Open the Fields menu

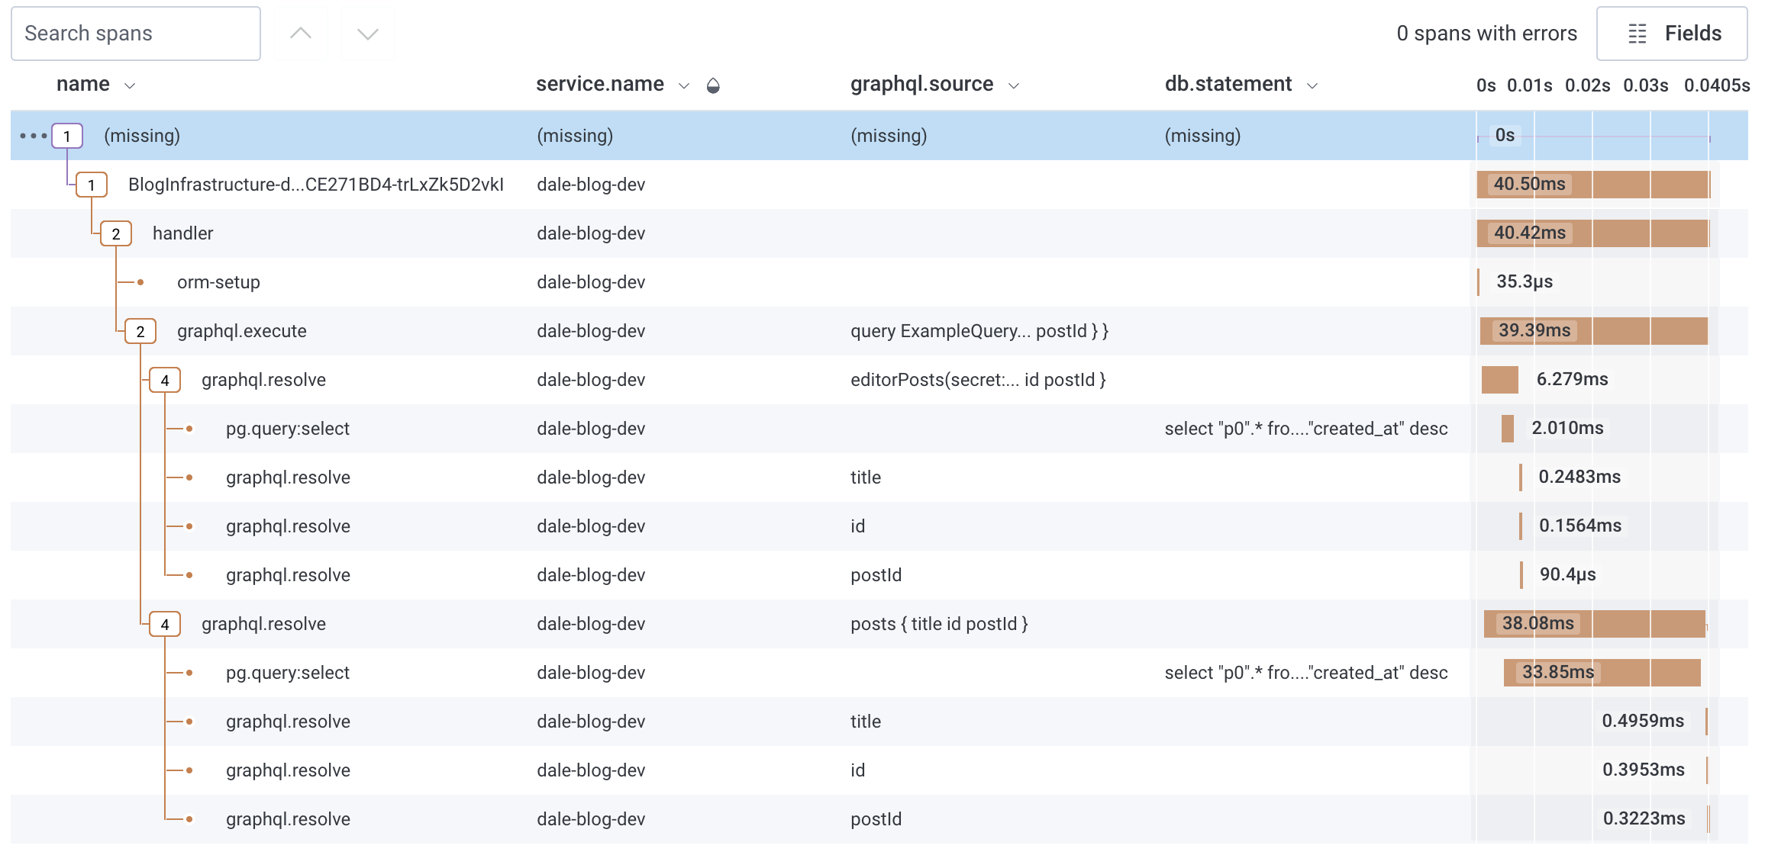[1672, 34]
